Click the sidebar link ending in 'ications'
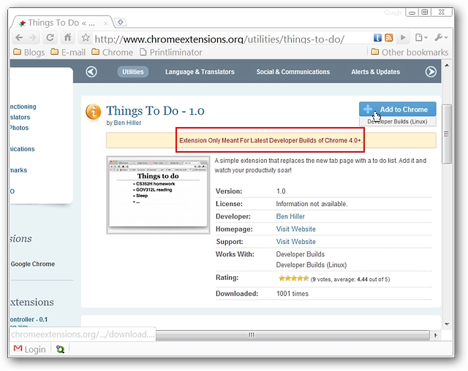Screen dimensions: 468x371 (22, 149)
